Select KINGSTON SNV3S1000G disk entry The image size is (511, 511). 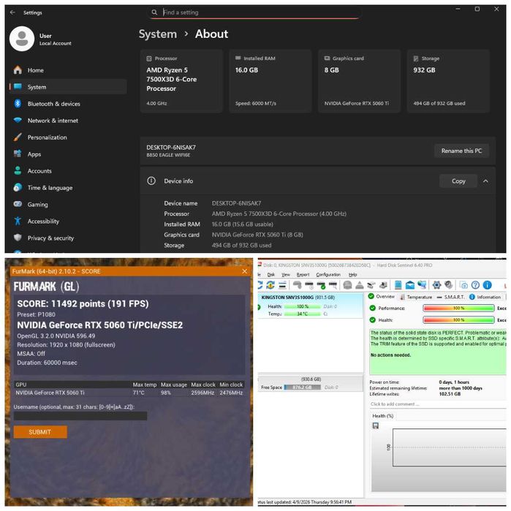click(x=310, y=306)
